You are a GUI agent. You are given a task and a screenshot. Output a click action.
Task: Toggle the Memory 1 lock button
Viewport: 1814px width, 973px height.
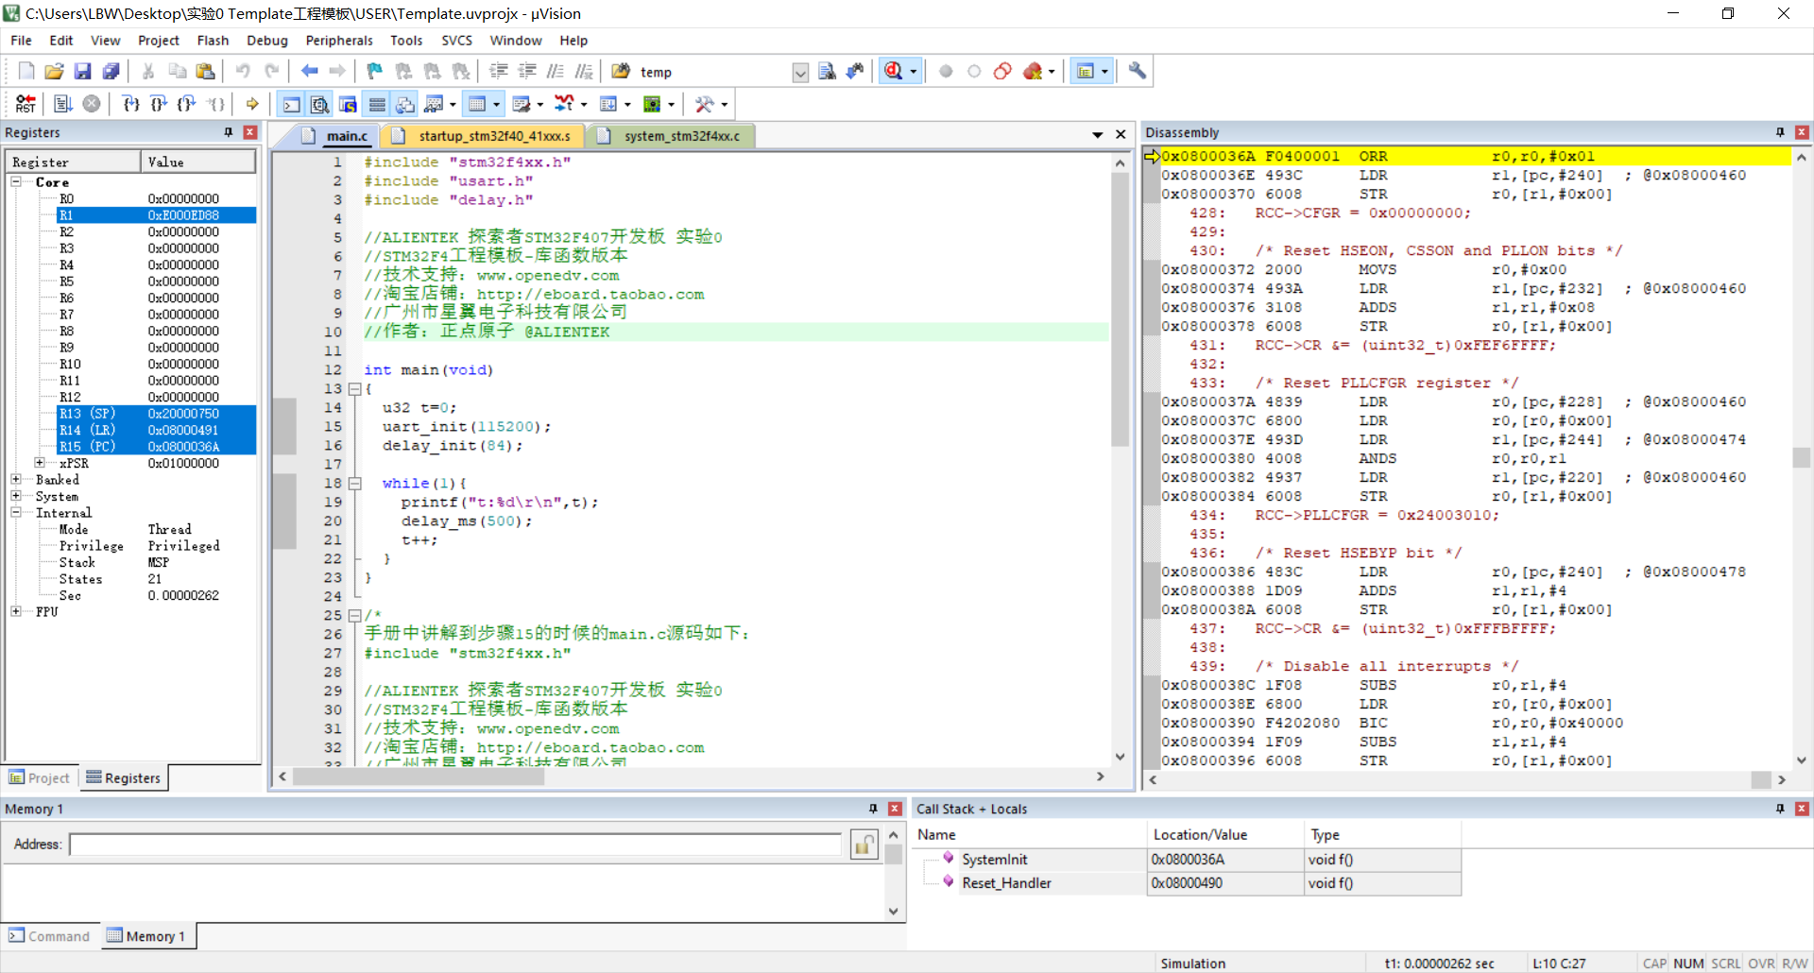[864, 845]
